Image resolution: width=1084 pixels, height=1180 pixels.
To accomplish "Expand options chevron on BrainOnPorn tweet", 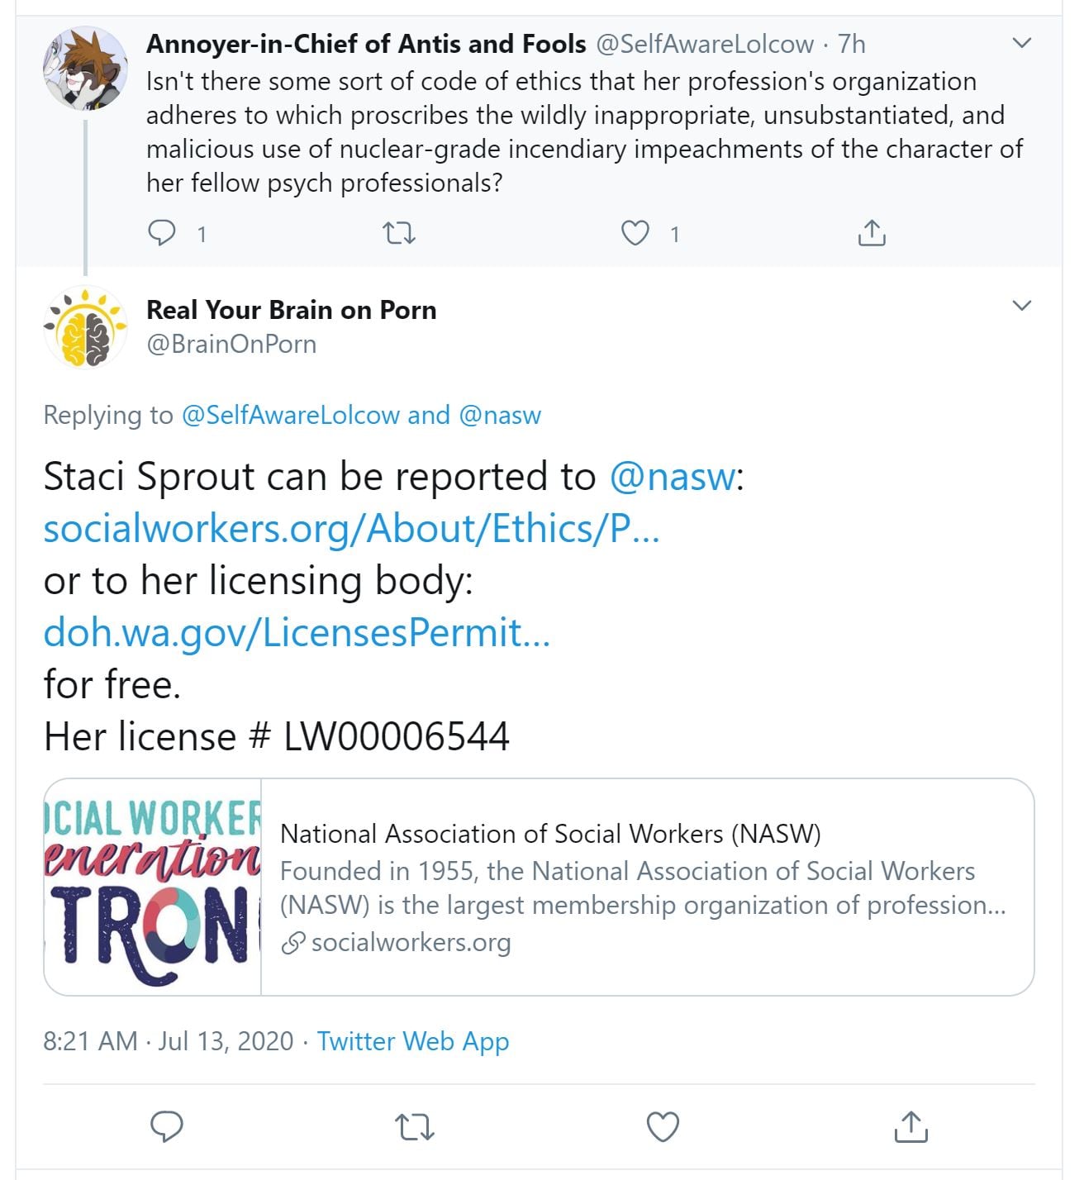I will (x=1022, y=306).
